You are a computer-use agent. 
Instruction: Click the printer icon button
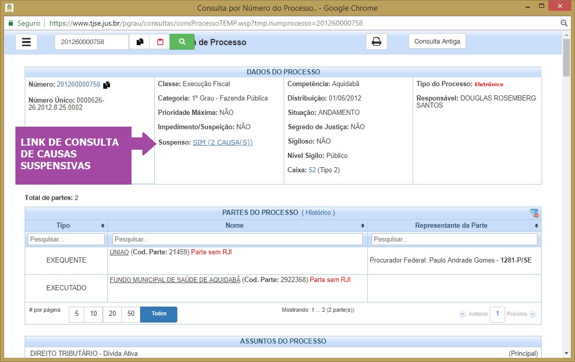coord(376,42)
